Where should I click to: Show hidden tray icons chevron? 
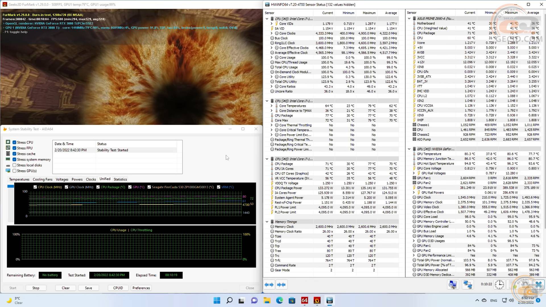pyautogui.click(x=477, y=300)
